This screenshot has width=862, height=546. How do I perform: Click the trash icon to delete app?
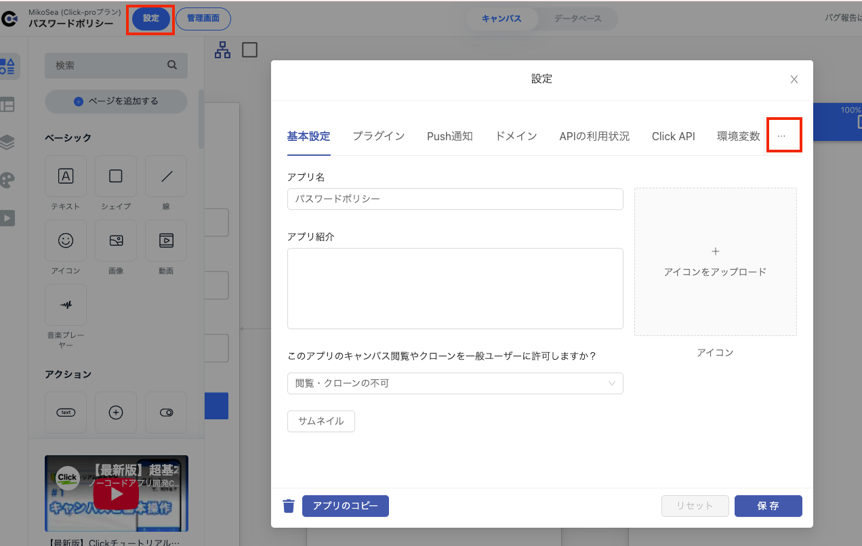[289, 506]
